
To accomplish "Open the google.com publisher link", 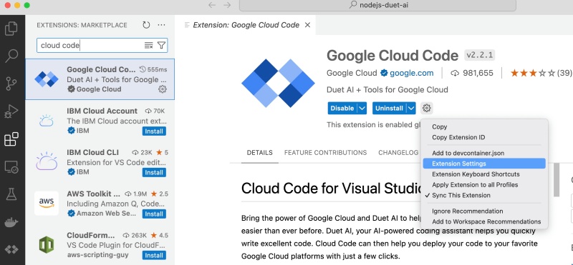I will coord(411,73).
